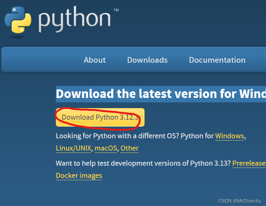Viewport: 266px width, 206px height.
Task: Open the Documentation menu
Action: [217, 60]
